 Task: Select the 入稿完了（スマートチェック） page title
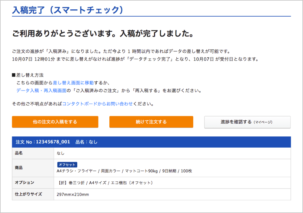coord(68,10)
